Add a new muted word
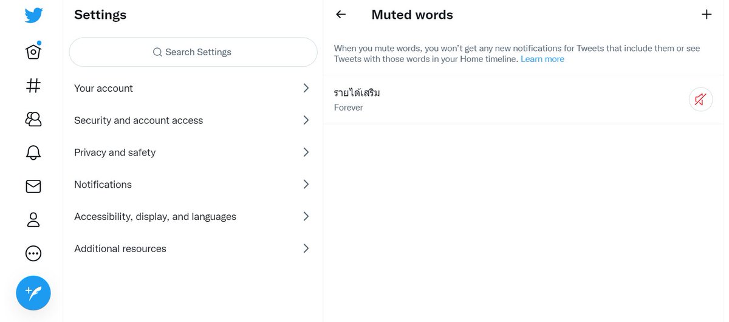This screenshot has height=322, width=729. pos(707,15)
